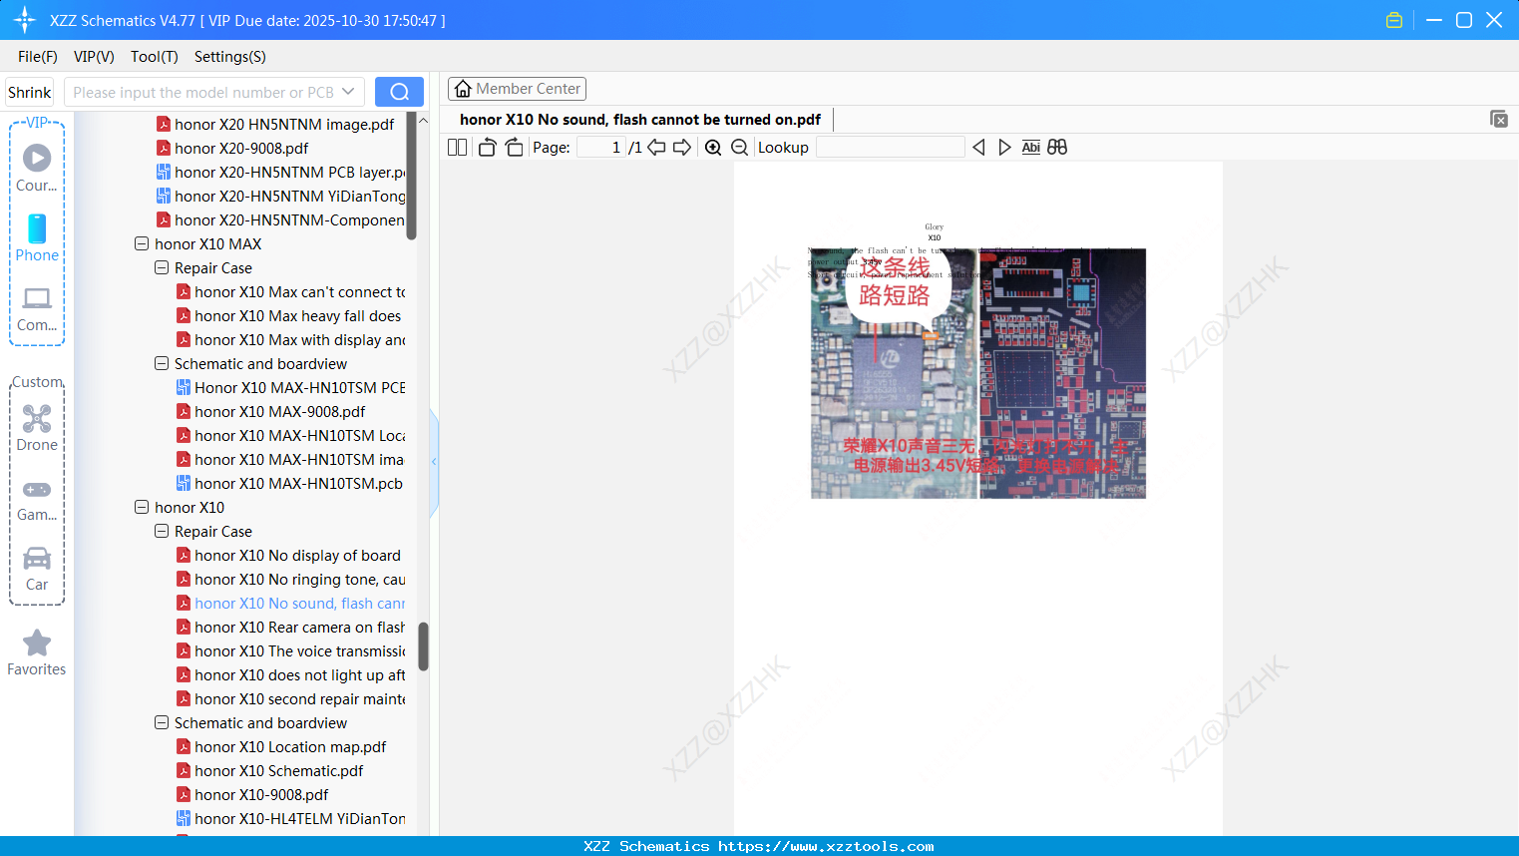Click the Abi text match icon
This screenshot has width=1519, height=856.
[1031, 148]
